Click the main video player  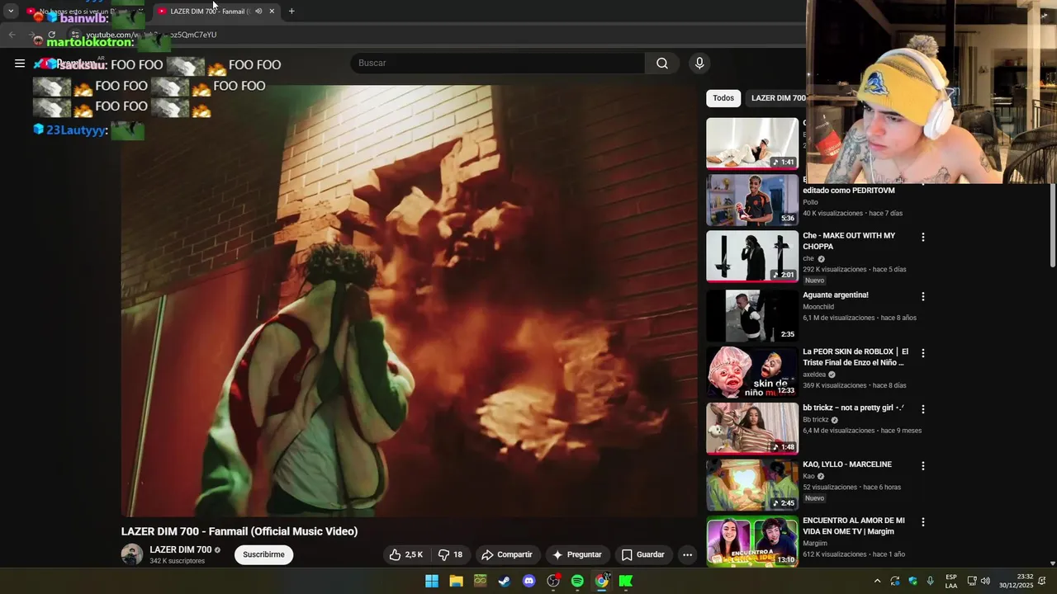pos(410,300)
